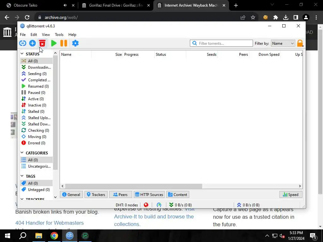Screen dimensions: 323x242
Task: Select Resumed (0) status filter
Action: coord(37,86)
